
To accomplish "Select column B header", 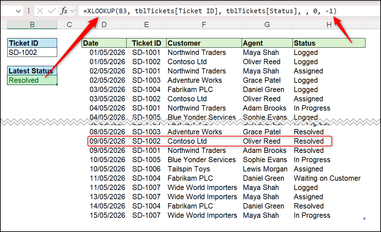I will tap(32, 24).
